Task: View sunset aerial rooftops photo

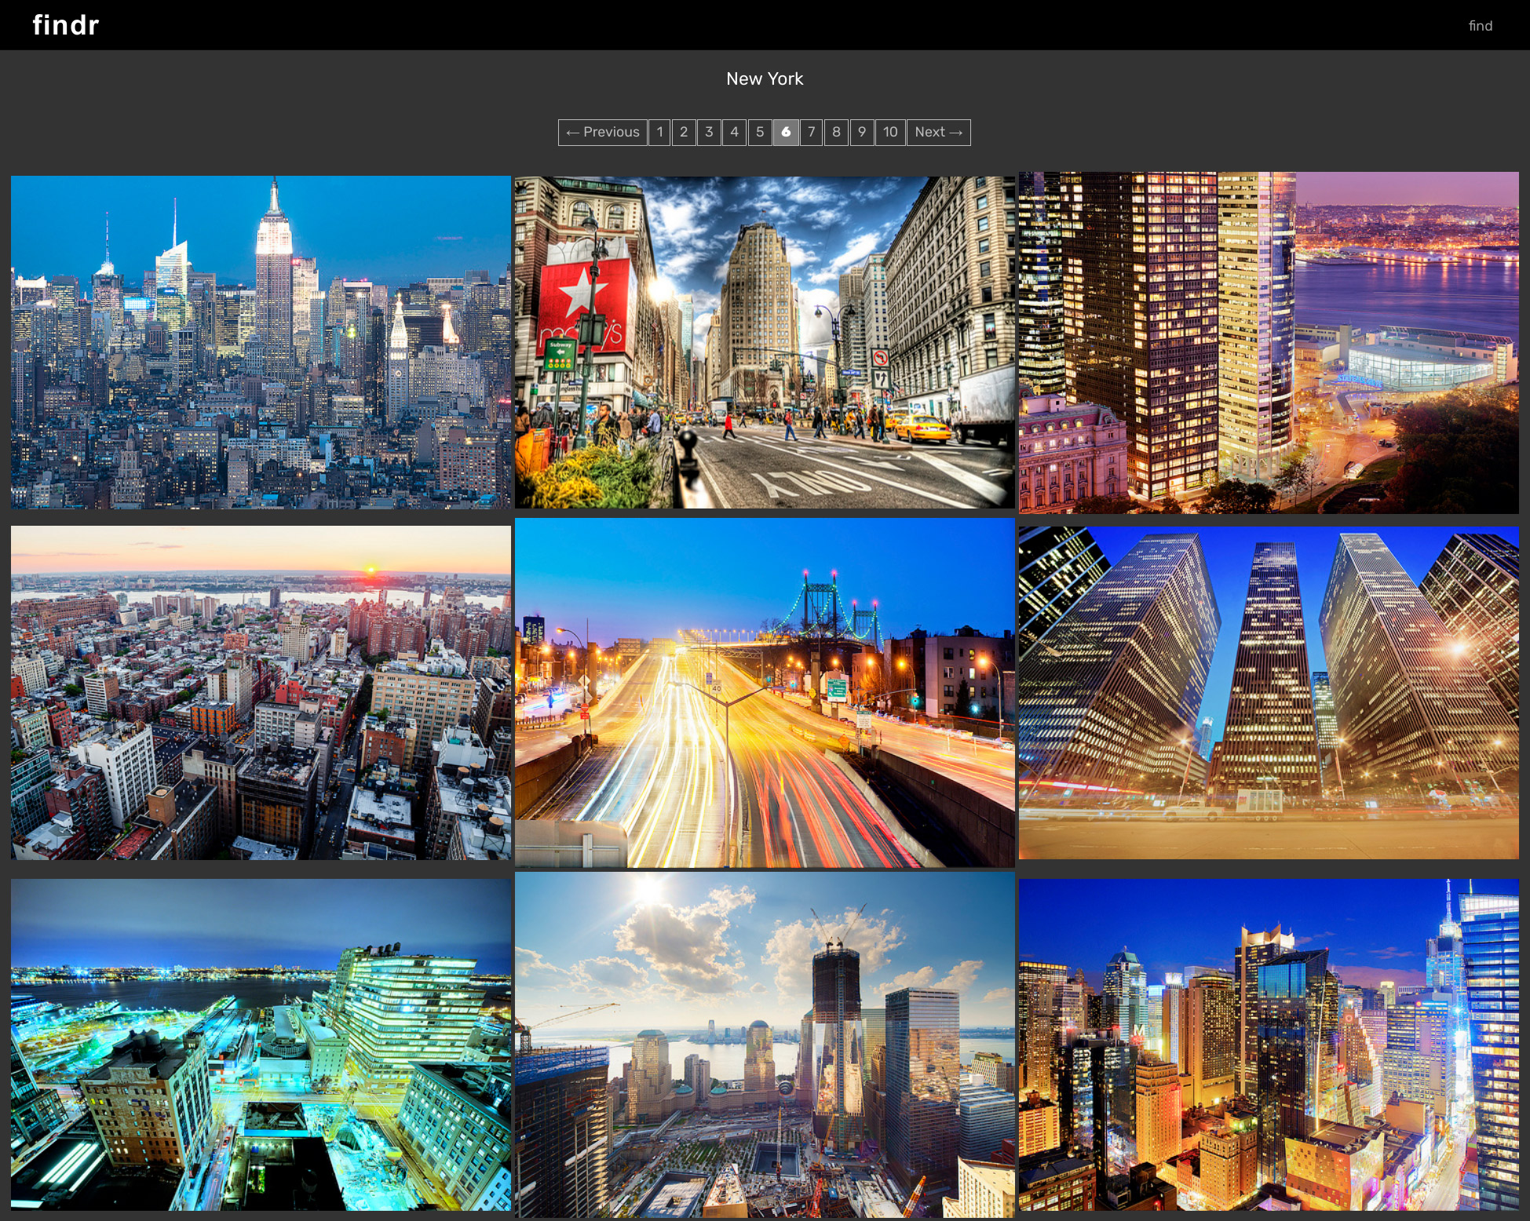Action: coord(261,692)
